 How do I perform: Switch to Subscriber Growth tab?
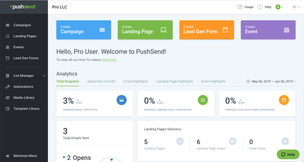101,81
